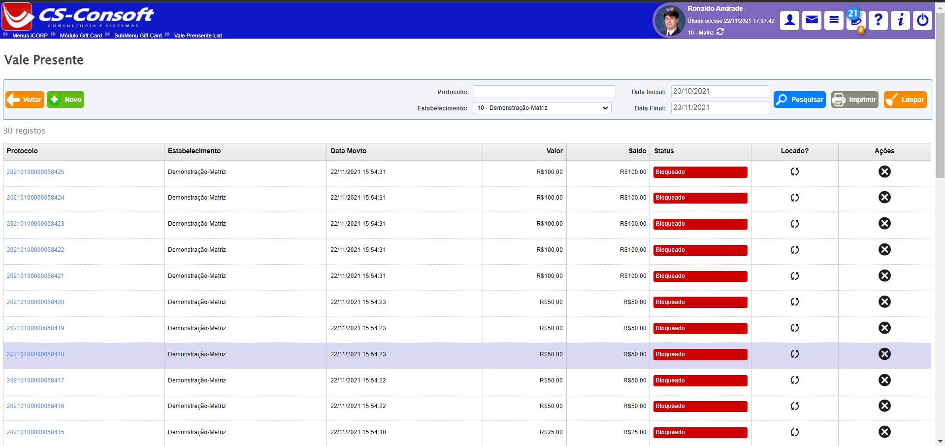
Task: Open the mail envelope icon
Action: [x=812, y=20]
